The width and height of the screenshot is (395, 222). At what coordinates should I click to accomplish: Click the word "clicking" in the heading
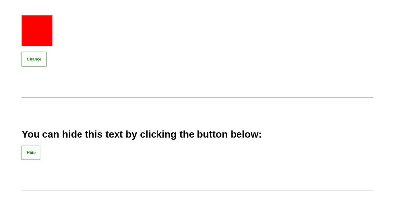point(158,134)
